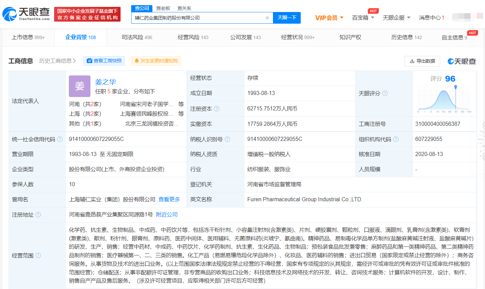This screenshot has width=485, height=289.
Task: Click the 导出数据 button
Action: pyautogui.click(x=422, y=61)
